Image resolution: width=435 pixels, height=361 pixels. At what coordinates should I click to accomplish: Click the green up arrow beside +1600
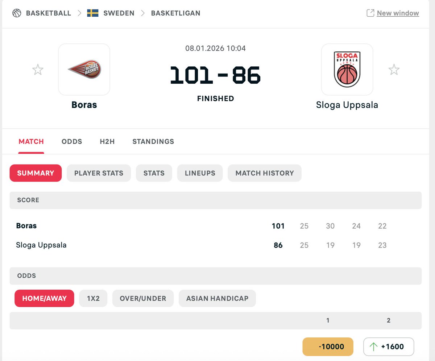pyautogui.click(x=373, y=347)
